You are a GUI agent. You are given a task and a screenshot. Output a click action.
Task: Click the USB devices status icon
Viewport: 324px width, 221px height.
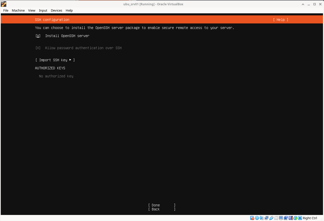(271, 218)
